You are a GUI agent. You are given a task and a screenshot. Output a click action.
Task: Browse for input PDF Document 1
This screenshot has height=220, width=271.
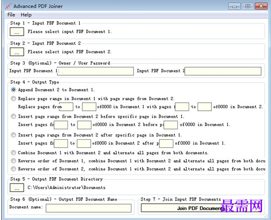point(17,32)
